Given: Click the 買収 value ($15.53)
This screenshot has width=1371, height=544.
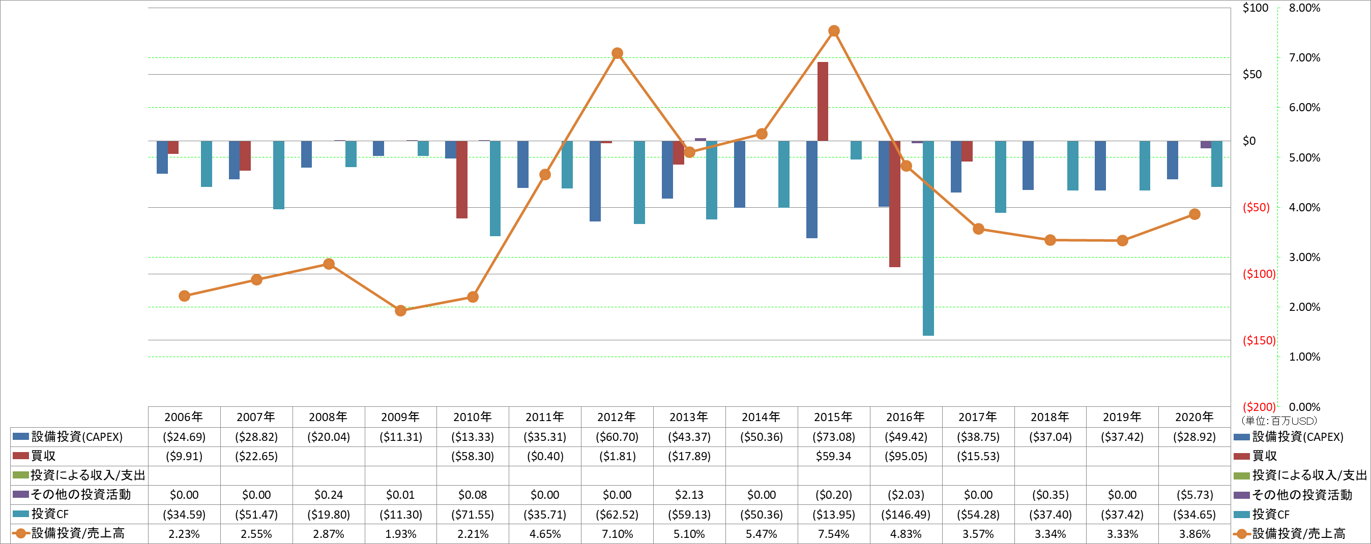Looking at the screenshot, I should (978, 456).
